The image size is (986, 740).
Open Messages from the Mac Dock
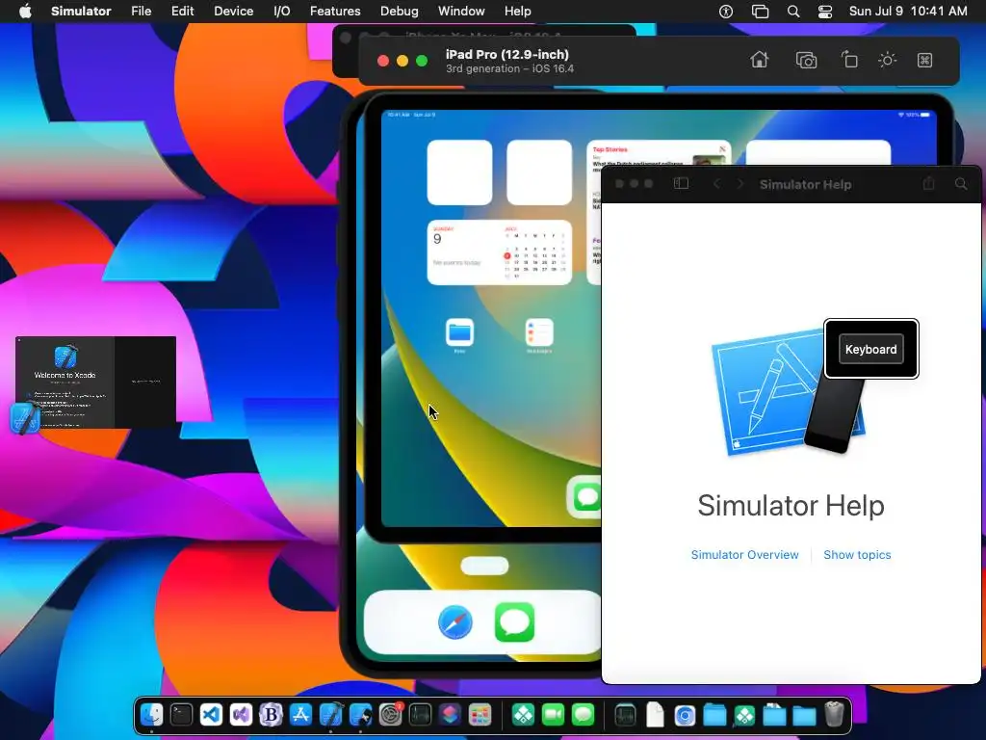coord(583,715)
